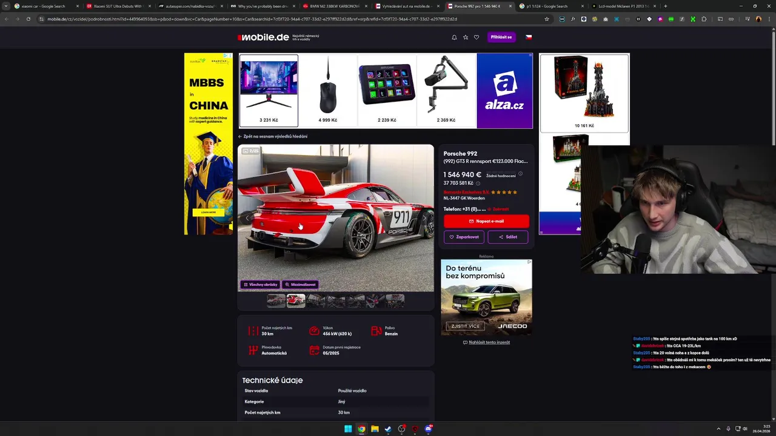Select the third gallery thumbnail

[316, 300]
